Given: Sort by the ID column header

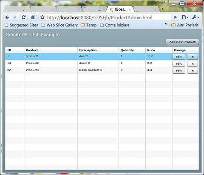Looking at the screenshot, I should point(14,50).
